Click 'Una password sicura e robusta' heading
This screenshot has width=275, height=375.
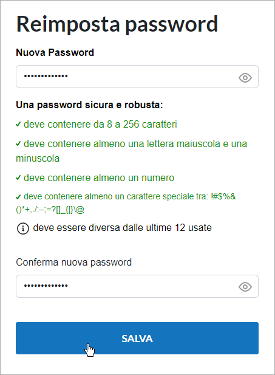[89, 105]
